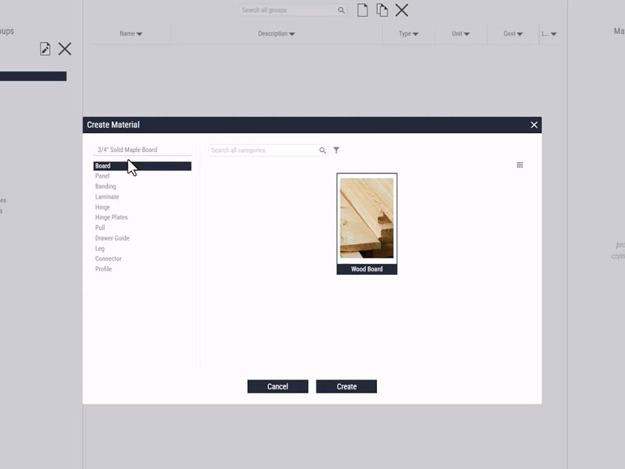Select the Laminate material category

(x=107, y=197)
